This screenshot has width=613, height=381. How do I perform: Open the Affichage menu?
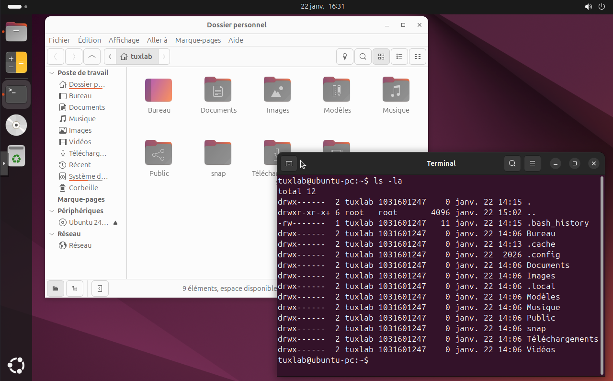coord(124,40)
